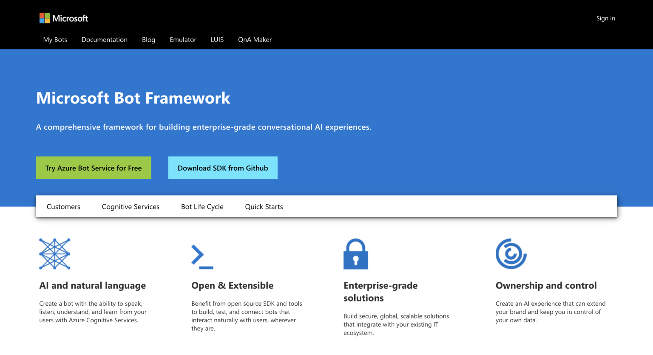Viewport: 653px width, 355px height.
Task: Navigate to QnA Maker
Action: pyautogui.click(x=255, y=39)
